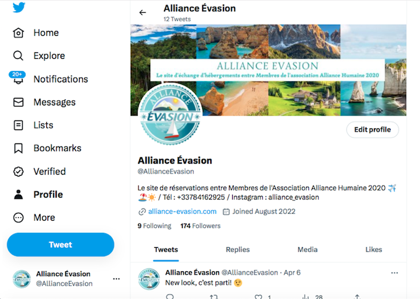Click the back arrow in header
The width and height of the screenshot is (420, 299).
143,13
